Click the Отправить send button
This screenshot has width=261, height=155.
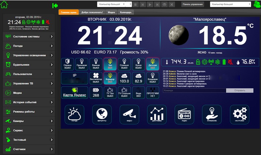click(x=240, y=90)
